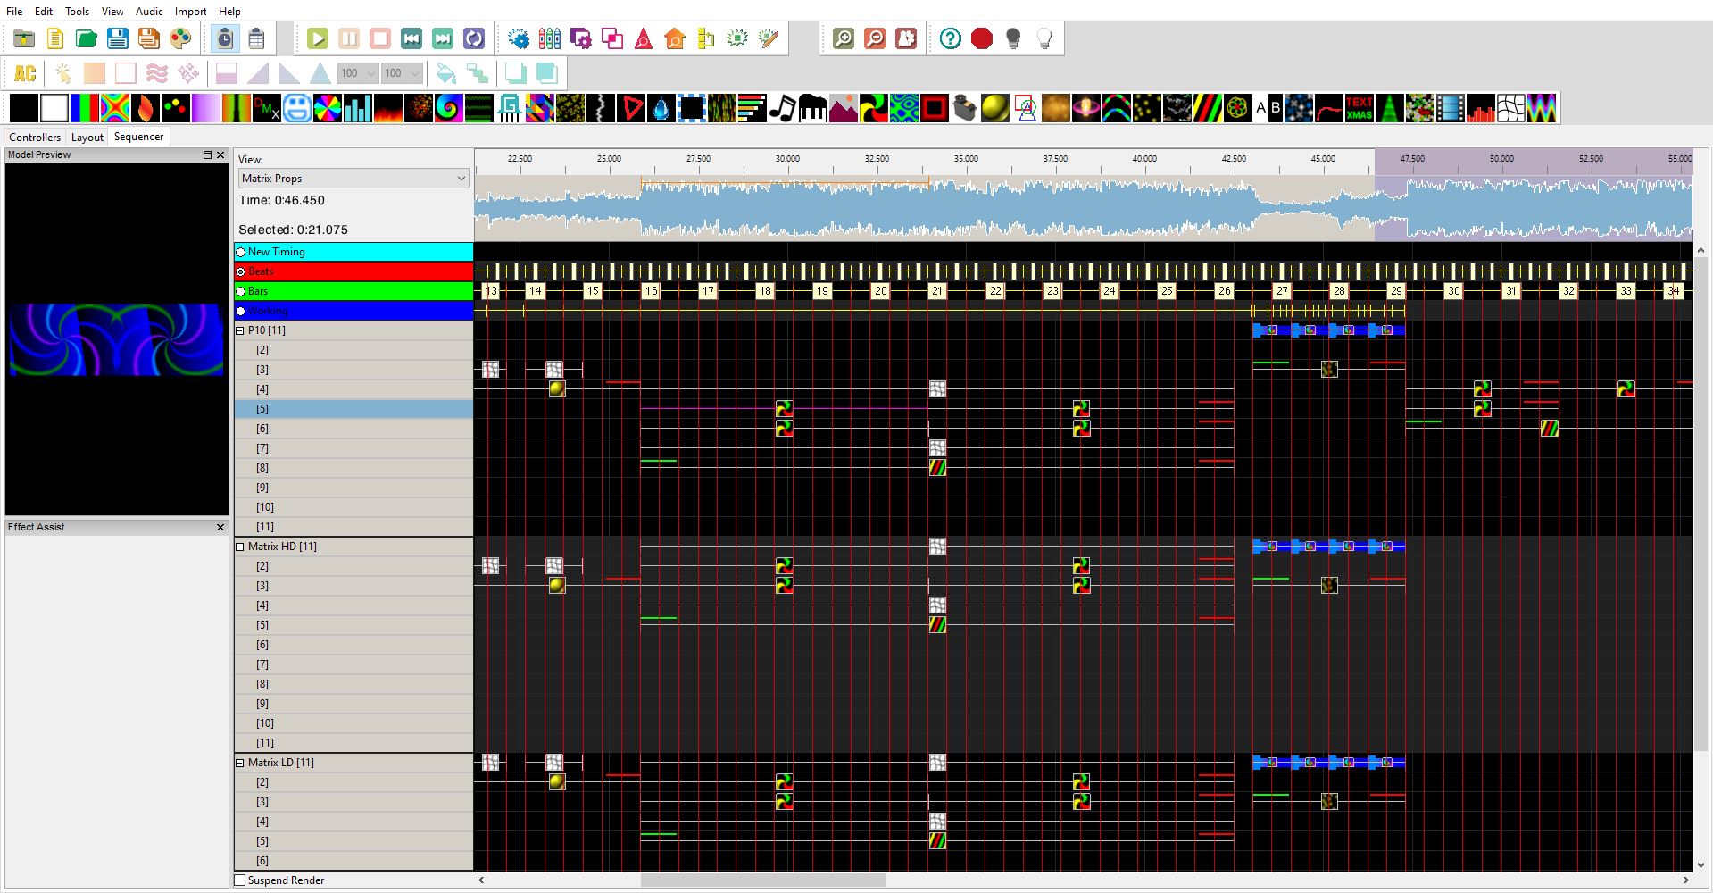Click the red stop sign icon
The height and width of the screenshot is (893, 1713).
(982, 38)
